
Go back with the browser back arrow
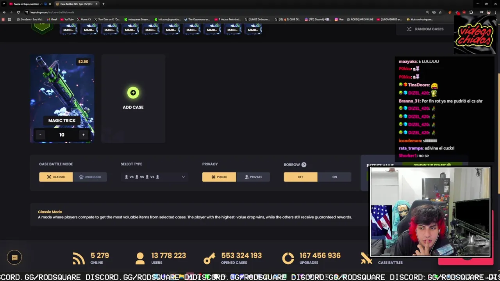[4, 12]
